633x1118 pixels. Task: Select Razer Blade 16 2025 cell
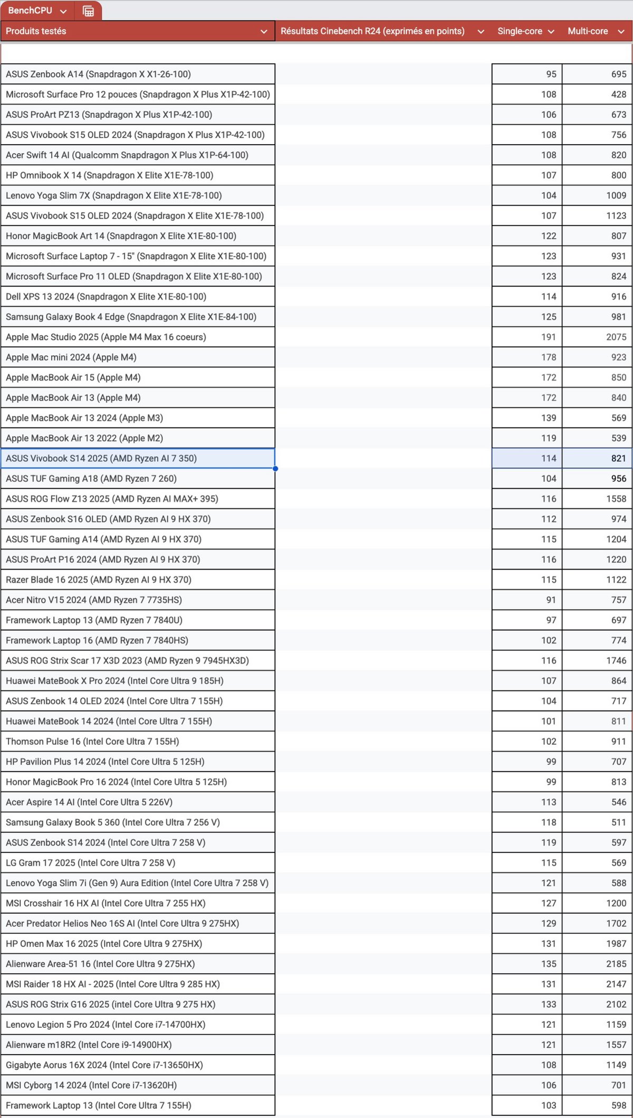pyautogui.click(x=138, y=580)
